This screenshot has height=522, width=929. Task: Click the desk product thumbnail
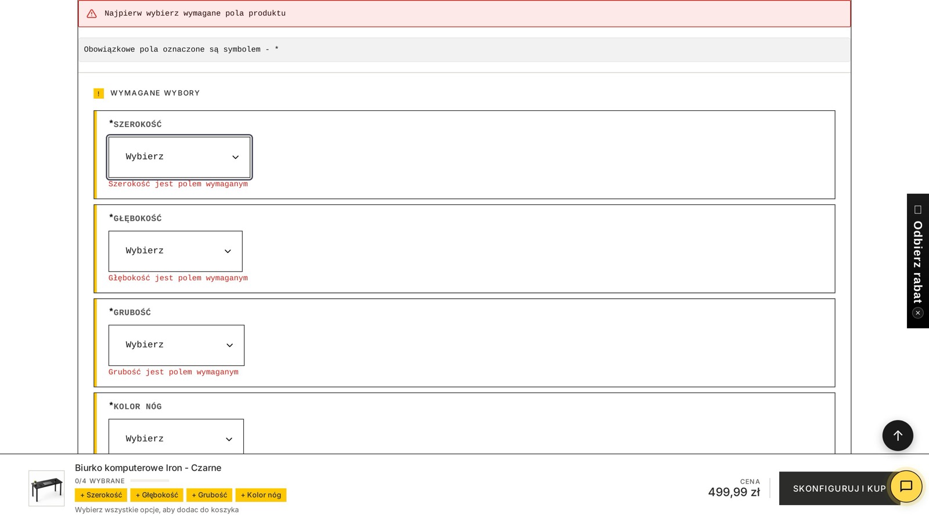[46, 488]
